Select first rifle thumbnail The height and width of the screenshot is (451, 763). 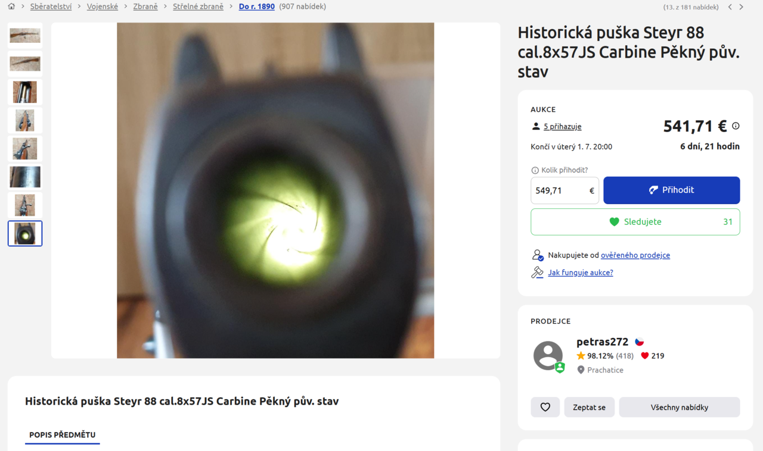click(x=25, y=35)
